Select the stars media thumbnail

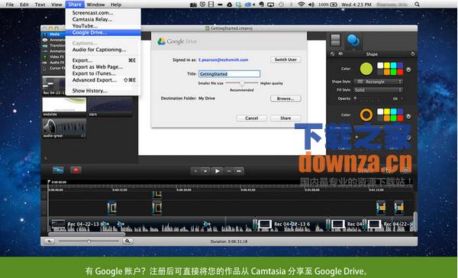tap(110, 107)
